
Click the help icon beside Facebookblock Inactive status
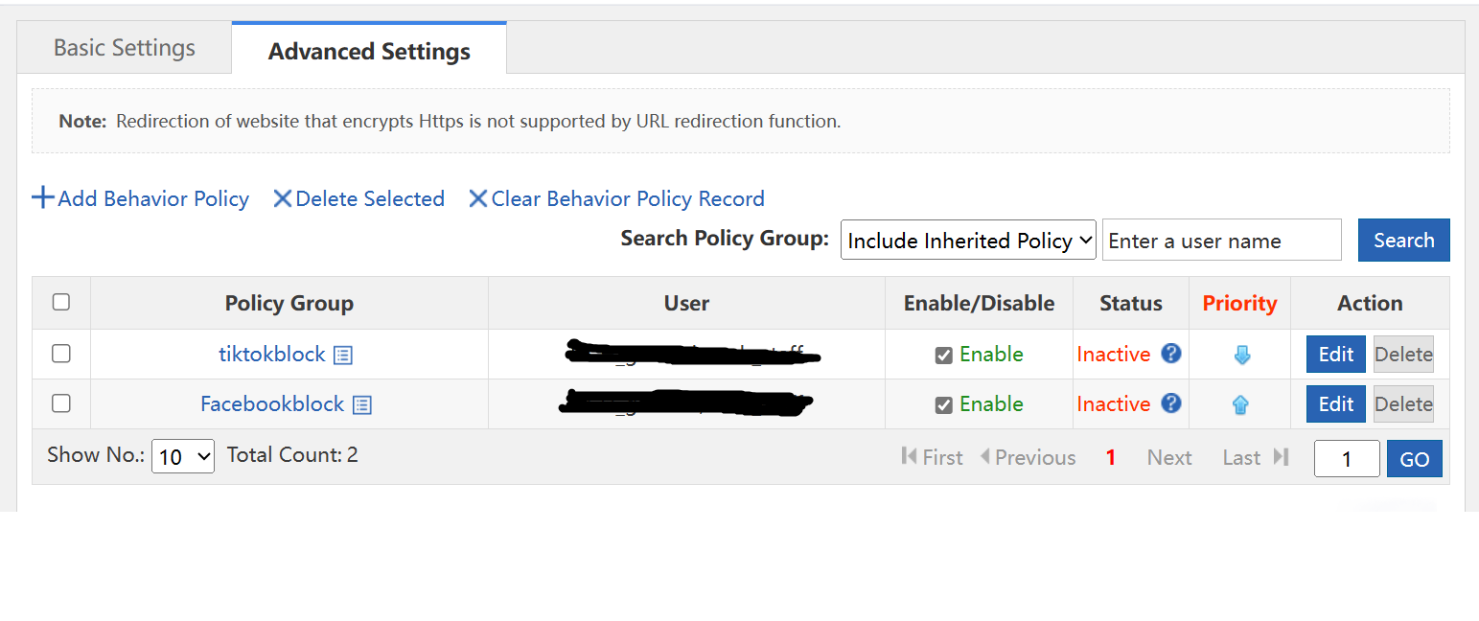pos(1170,403)
